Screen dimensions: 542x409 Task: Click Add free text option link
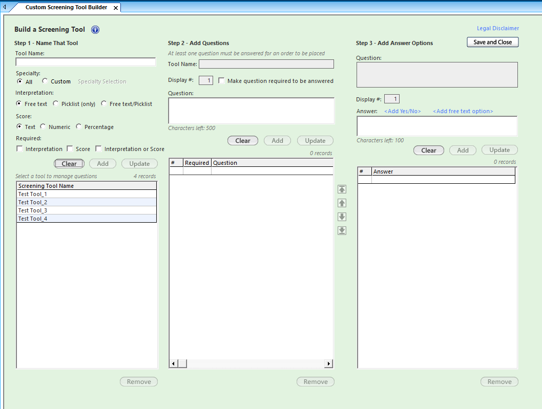(463, 111)
